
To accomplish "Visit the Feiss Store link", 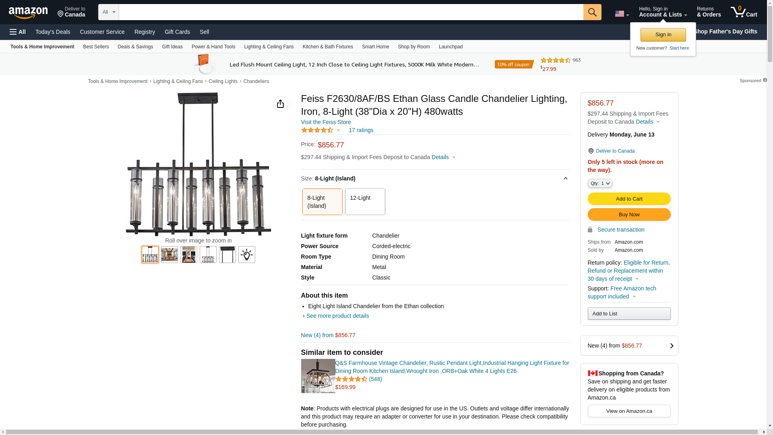I will point(326,122).
